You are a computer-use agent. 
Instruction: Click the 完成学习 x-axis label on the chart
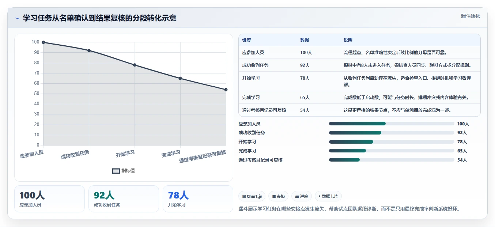click(x=171, y=154)
